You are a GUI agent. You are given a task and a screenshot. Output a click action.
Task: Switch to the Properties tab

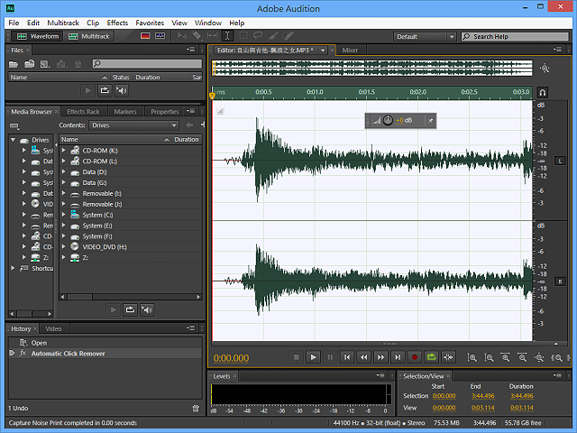click(164, 112)
